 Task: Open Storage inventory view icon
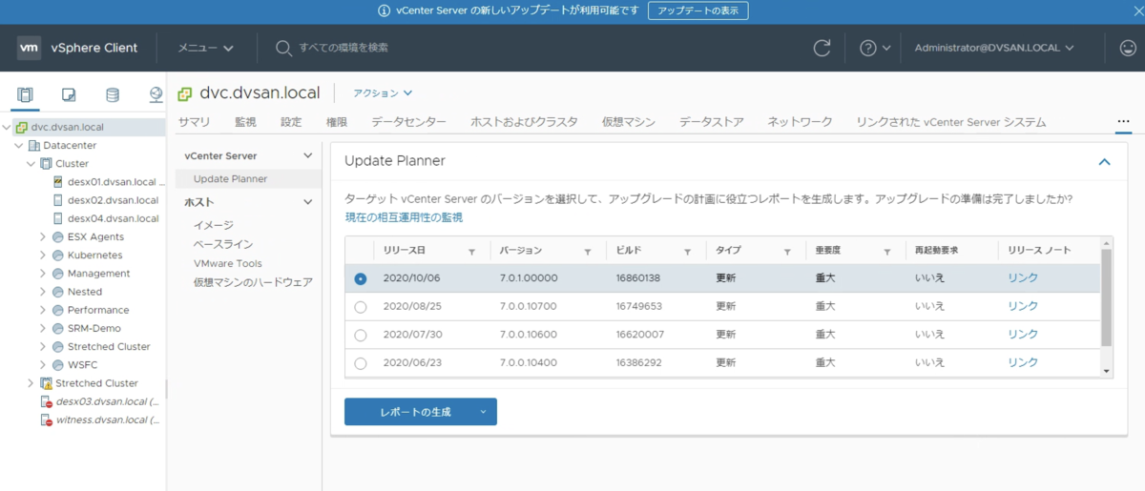(113, 95)
